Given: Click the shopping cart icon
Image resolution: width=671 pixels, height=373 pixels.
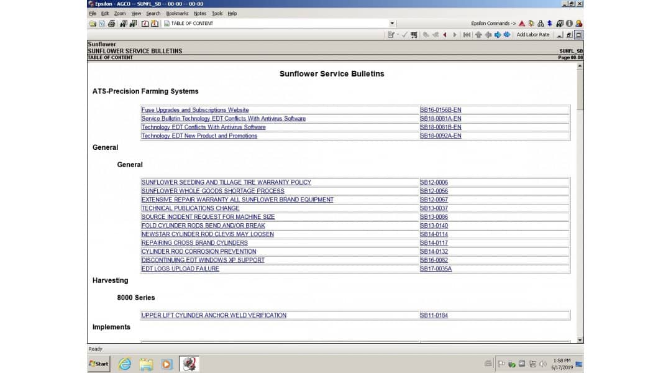Looking at the screenshot, I should point(414,35).
